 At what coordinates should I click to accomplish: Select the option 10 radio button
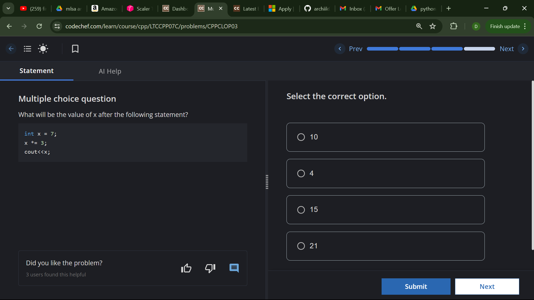coord(301,137)
